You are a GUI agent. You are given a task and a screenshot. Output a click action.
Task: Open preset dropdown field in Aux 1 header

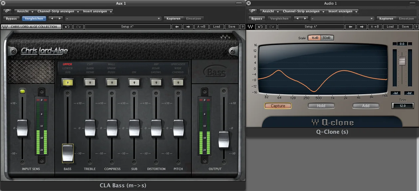click(114, 19)
